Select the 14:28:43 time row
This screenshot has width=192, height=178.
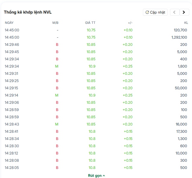[96, 124]
